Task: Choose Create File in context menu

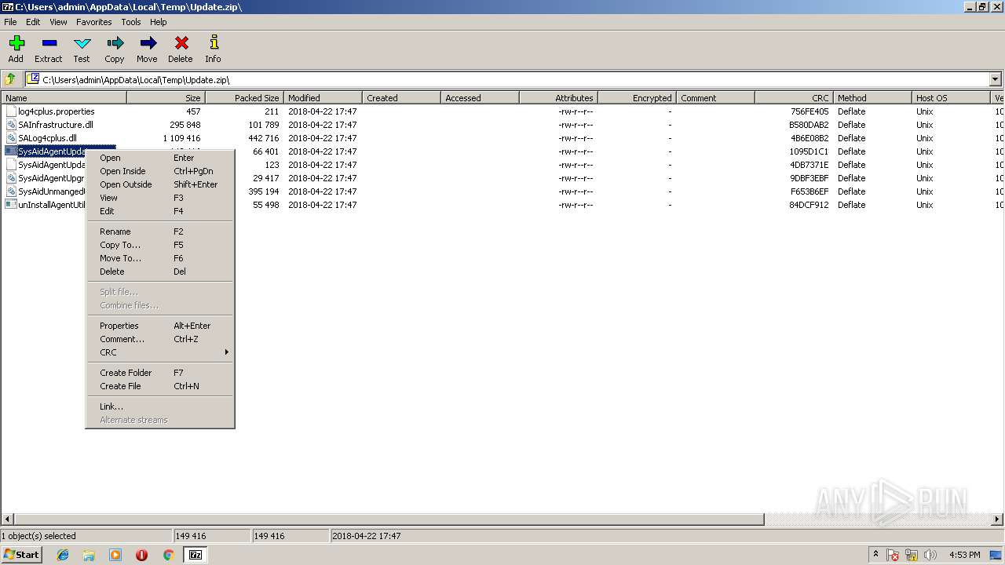Action: (160, 386)
